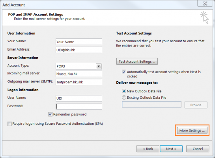Focus the Your Name text field
The image size is (215, 158).
79,42
